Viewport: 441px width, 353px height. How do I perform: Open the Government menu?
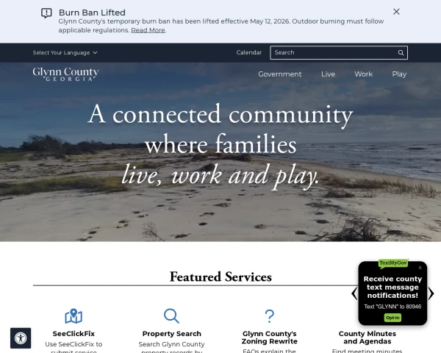click(280, 74)
